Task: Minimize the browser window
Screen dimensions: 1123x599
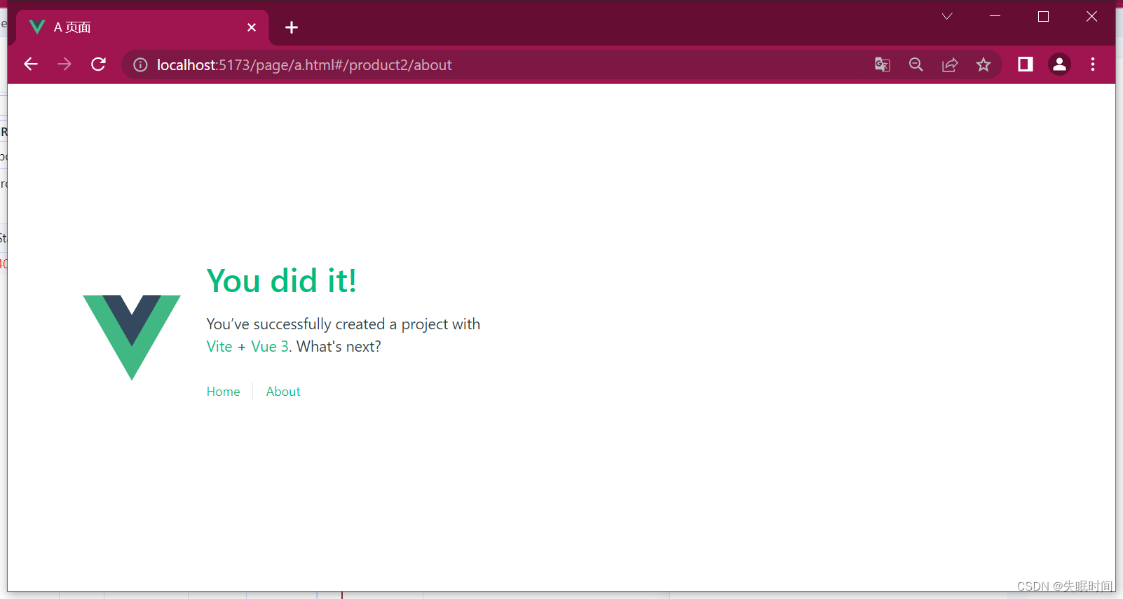Action: point(995,16)
